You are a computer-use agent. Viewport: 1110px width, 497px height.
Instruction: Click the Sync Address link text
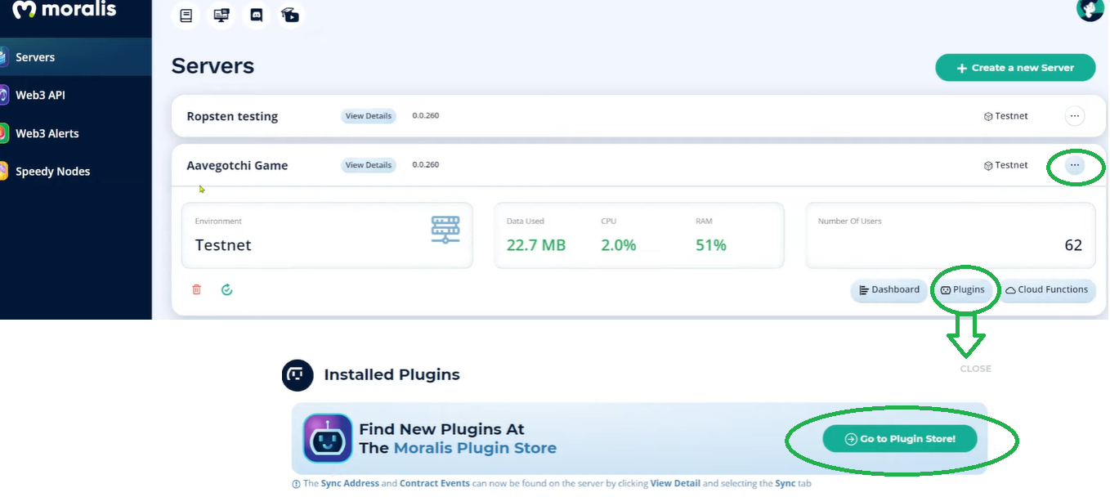click(x=350, y=484)
